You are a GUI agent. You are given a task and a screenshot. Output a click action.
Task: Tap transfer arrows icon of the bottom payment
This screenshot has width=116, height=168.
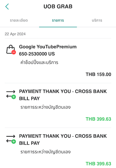(11, 139)
